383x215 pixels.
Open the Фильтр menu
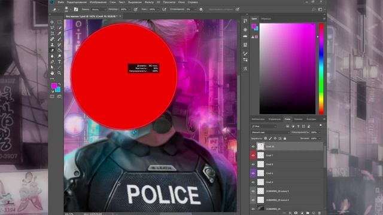coord(149,2)
